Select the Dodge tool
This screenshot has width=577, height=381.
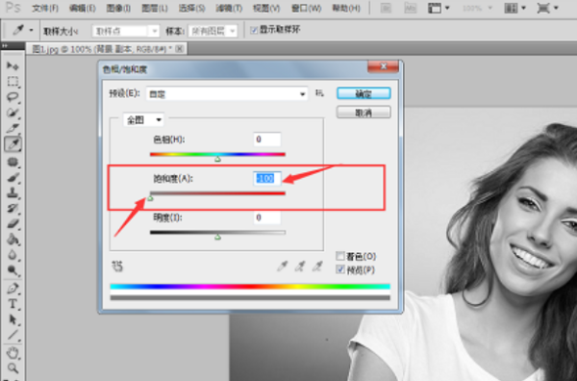(13, 270)
